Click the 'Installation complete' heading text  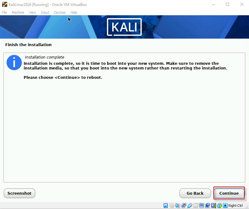pyautogui.click(x=45, y=57)
